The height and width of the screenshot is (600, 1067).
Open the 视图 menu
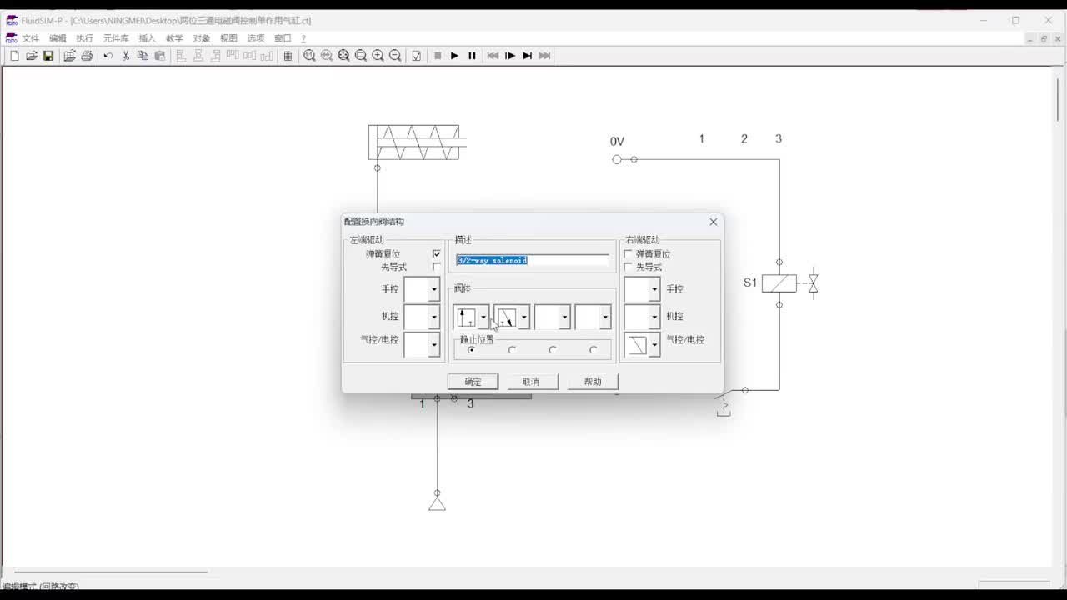click(x=228, y=38)
